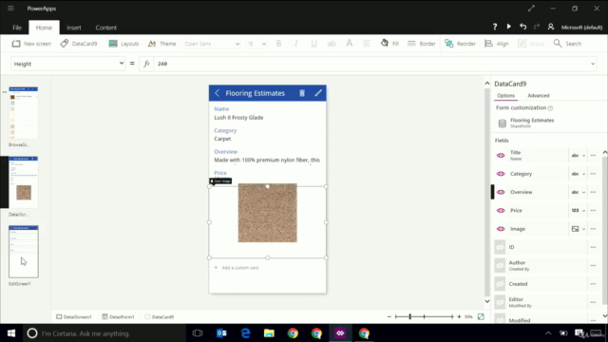
Task: Click the redo arrow icon
Action: [x=537, y=27]
